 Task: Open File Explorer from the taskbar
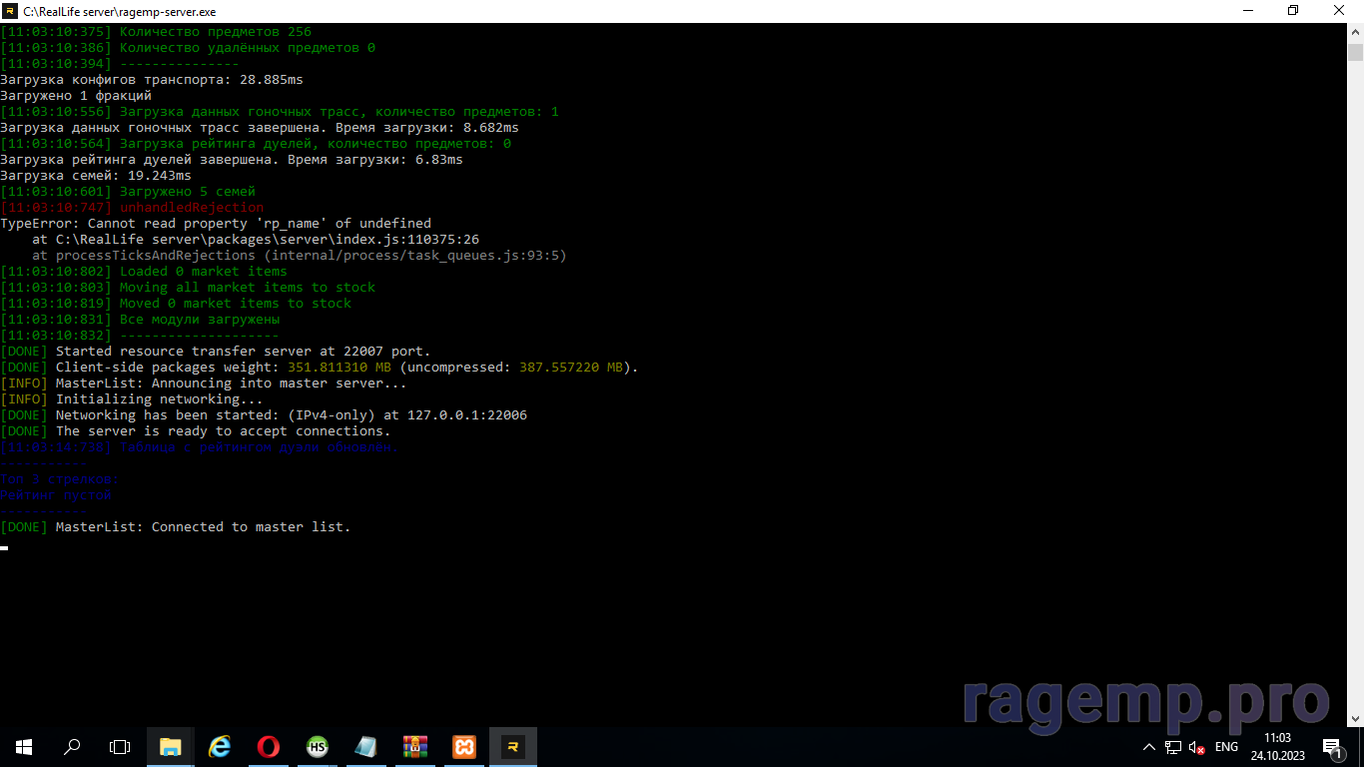click(x=170, y=746)
